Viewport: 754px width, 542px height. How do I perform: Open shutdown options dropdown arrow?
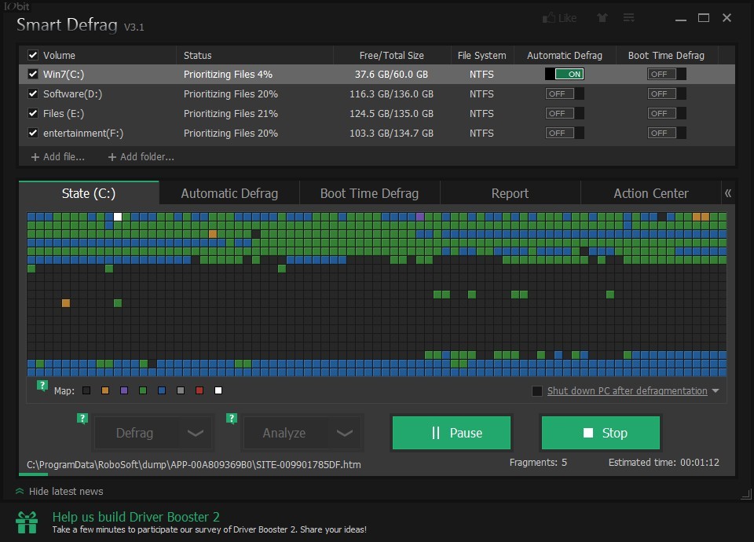pyautogui.click(x=716, y=391)
